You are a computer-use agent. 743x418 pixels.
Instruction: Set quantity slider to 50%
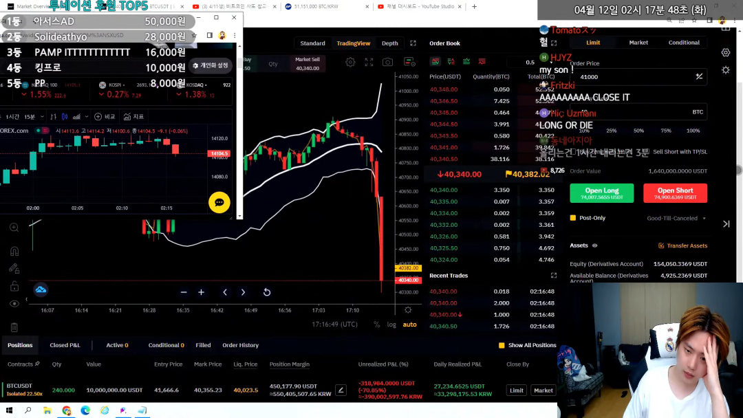pyautogui.click(x=638, y=131)
